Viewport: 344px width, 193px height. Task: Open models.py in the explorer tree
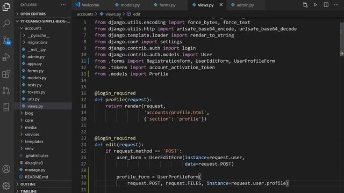pyautogui.click(x=43, y=78)
